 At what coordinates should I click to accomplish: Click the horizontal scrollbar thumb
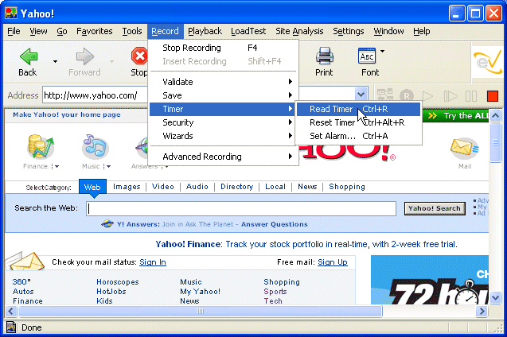coord(201,312)
